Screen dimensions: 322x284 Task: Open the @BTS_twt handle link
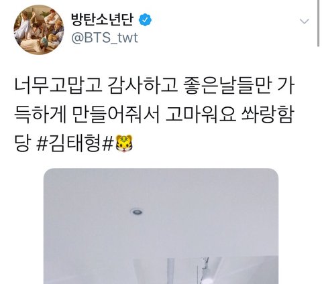click(105, 38)
